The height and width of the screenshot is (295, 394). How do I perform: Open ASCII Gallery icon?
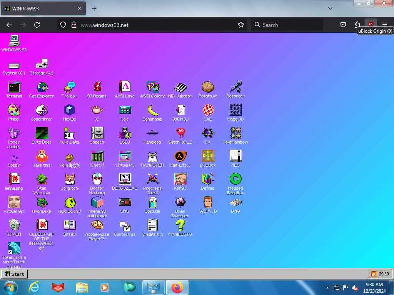pos(152,89)
